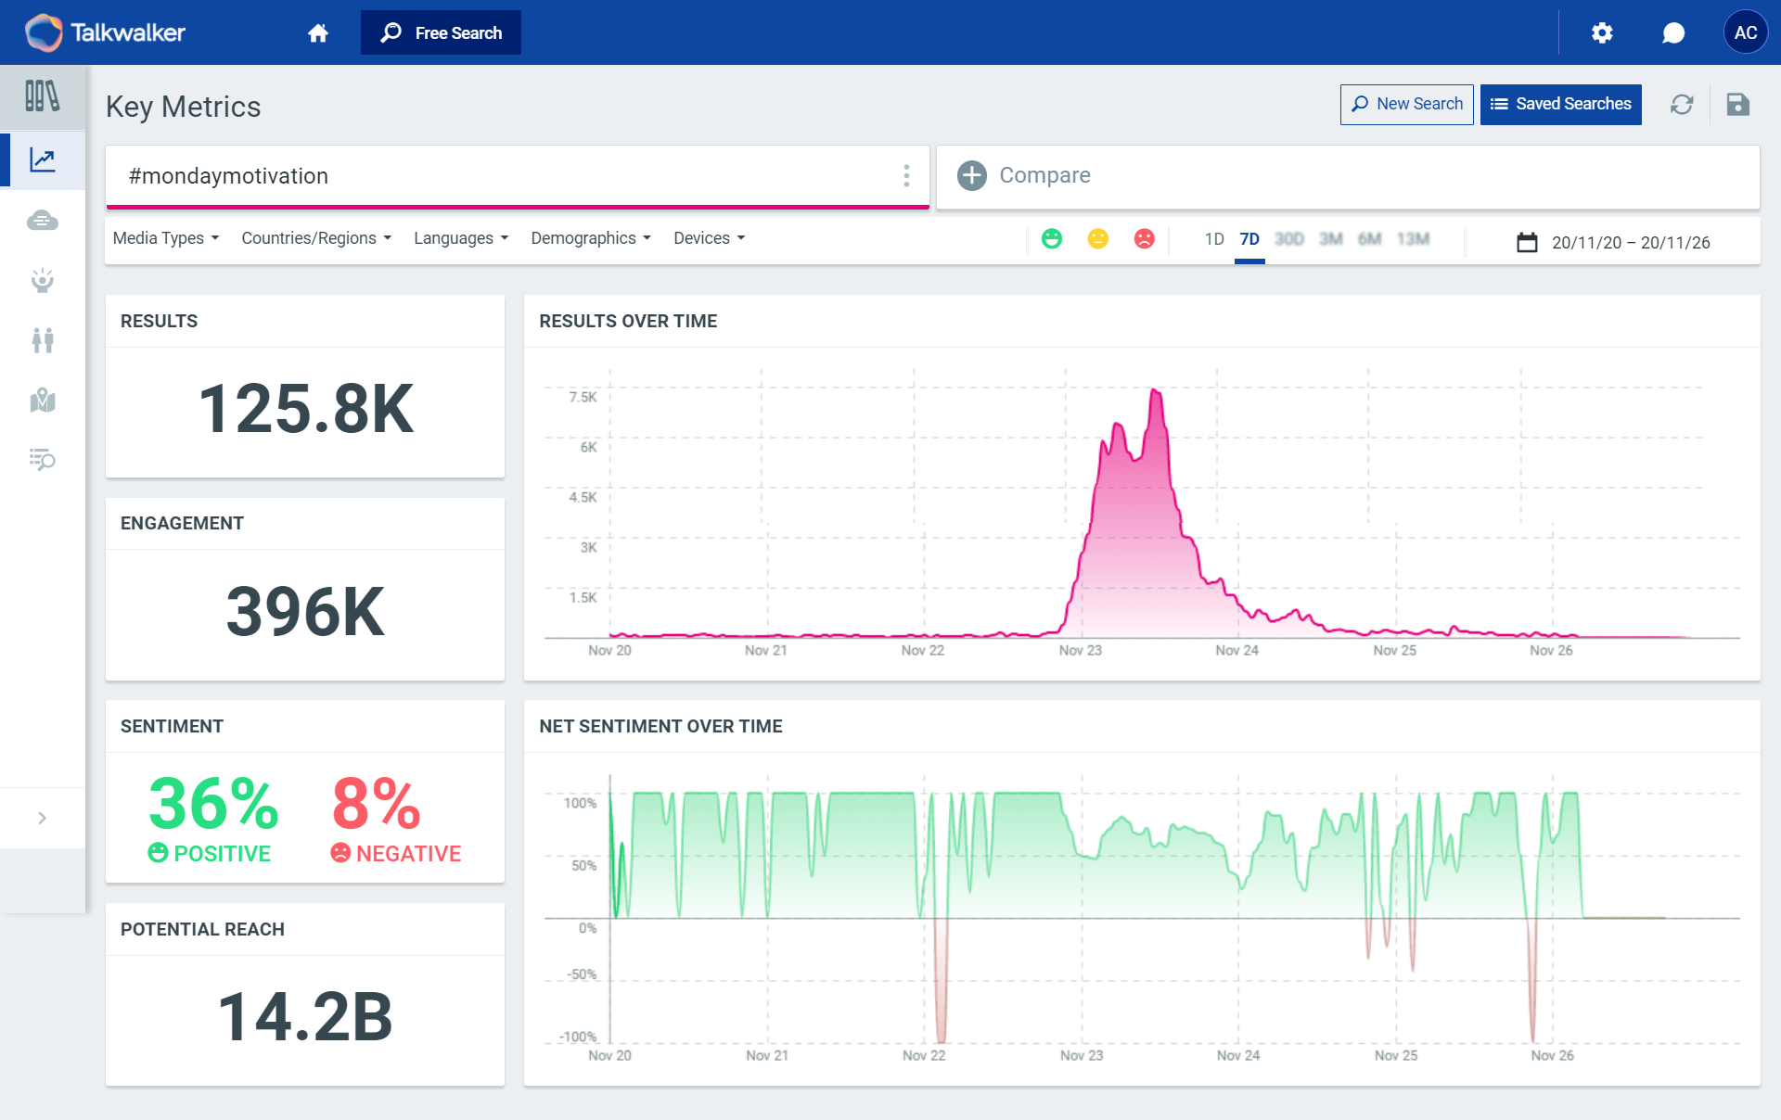Save the current search with the floppy disk icon
The height and width of the screenshot is (1120, 1781).
(x=1738, y=104)
